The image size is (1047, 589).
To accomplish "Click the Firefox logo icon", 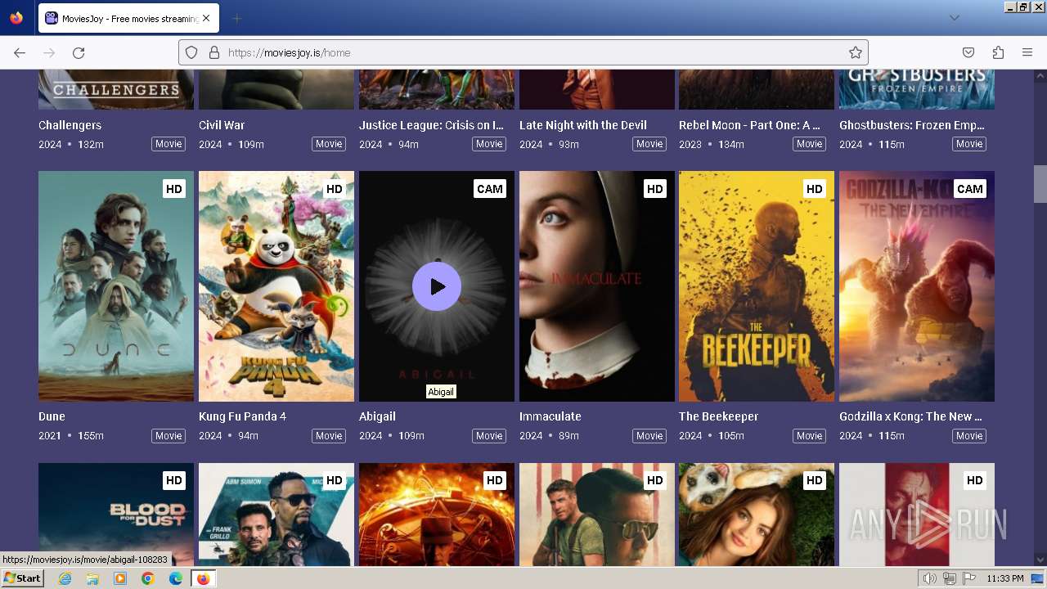I will 16,18.
